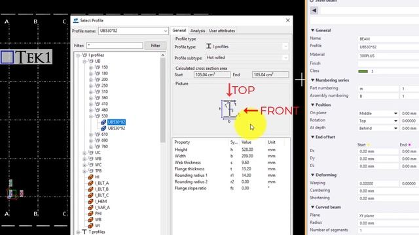Image resolution: width=419 pixels, height=235 pixels.
Task: Click the Filter text field
Action: (x=115, y=46)
